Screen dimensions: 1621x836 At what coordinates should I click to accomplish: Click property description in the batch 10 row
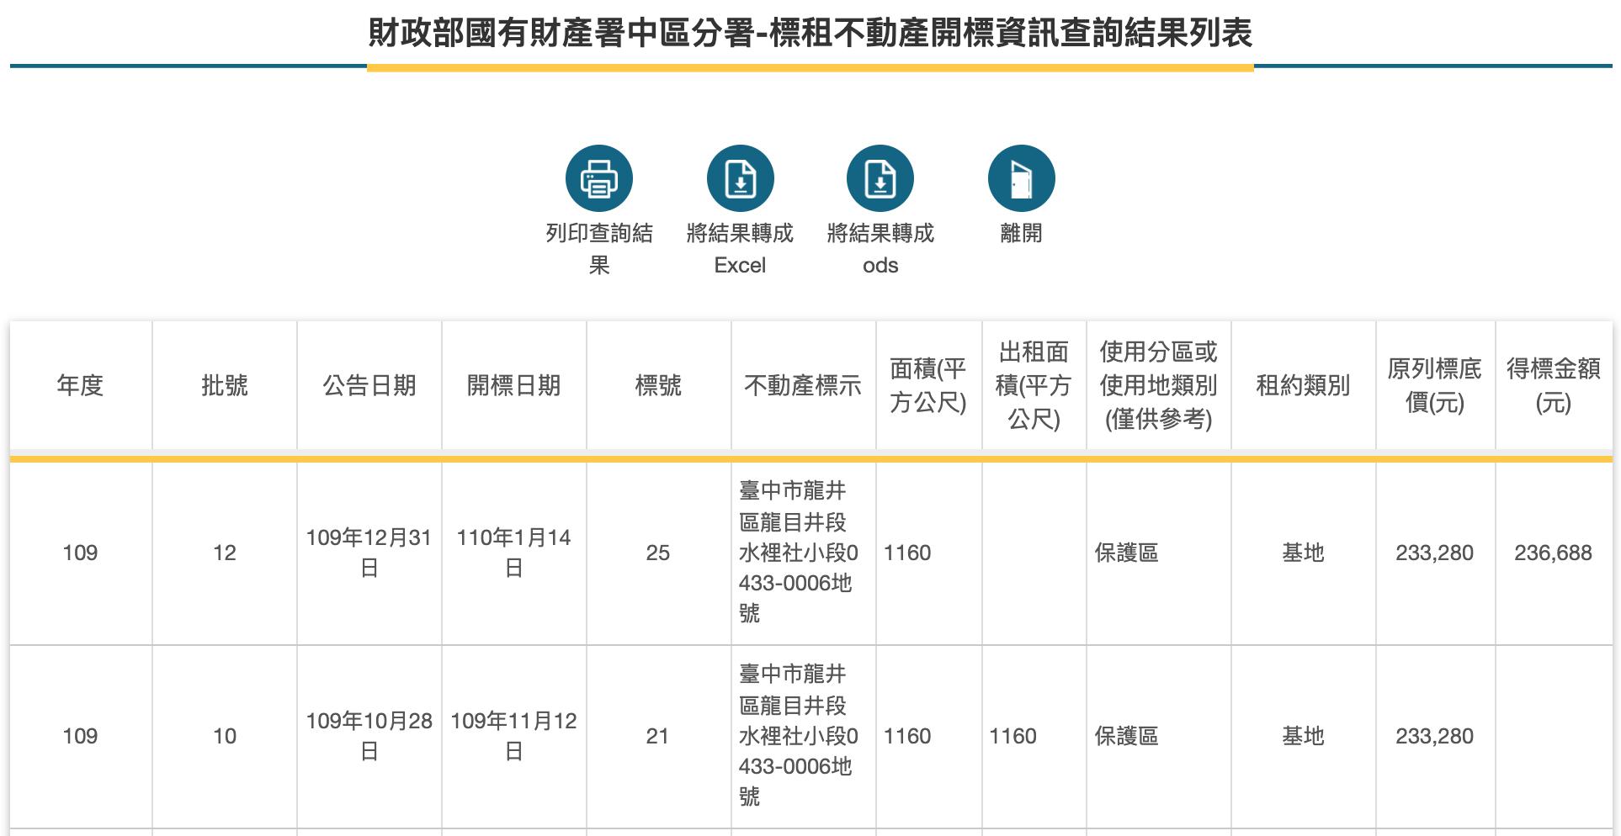coord(798,736)
